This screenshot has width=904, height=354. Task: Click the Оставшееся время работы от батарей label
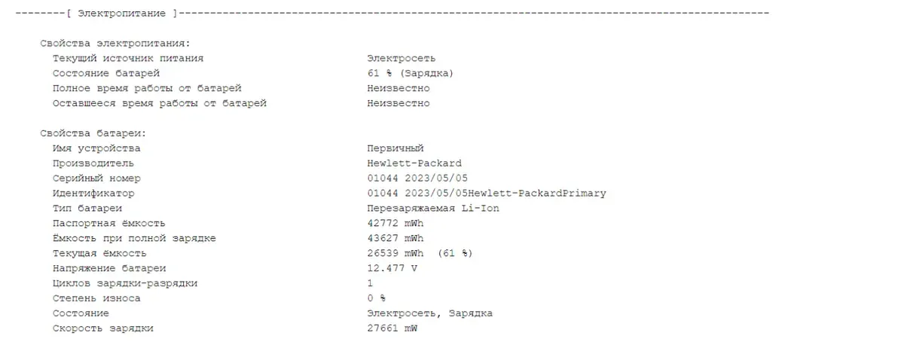160,104
